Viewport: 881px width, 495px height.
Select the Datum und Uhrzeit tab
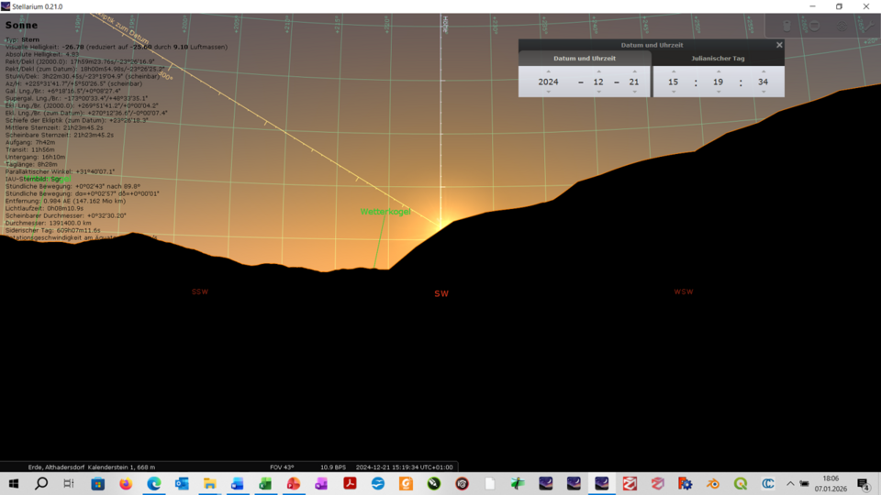[x=585, y=59]
